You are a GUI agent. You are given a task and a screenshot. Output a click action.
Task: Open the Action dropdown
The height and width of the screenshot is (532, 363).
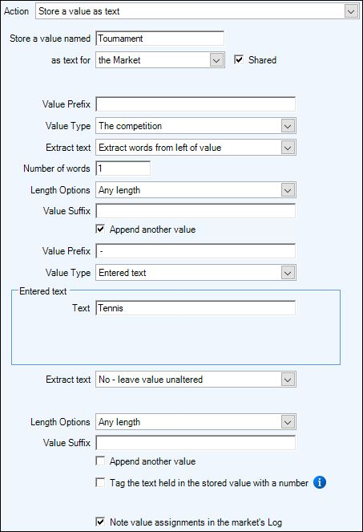pyautogui.click(x=197, y=11)
